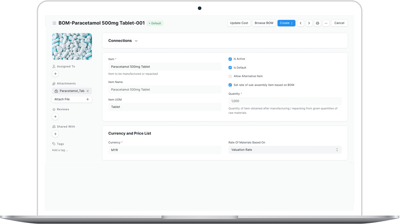Open Rate Of Materials Based On dropdown
The width and height of the screenshot is (400, 224).
[x=285, y=150]
